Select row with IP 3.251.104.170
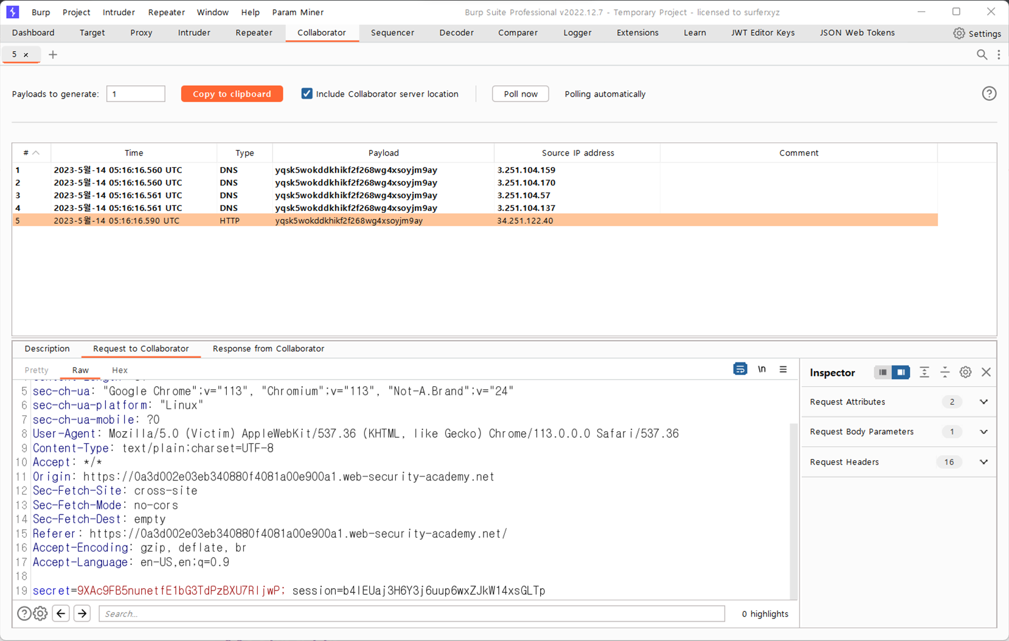Screen dimensions: 1009x641 point(474,182)
